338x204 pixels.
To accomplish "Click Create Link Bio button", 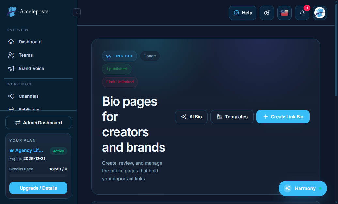I will pos(283,117).
